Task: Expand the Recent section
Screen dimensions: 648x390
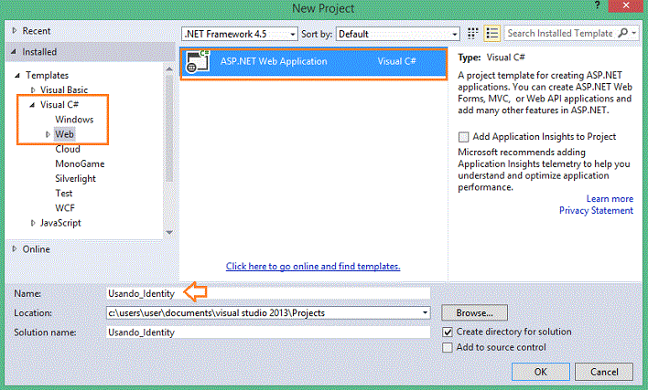Action: pyautogui.click(x=15, y=30)
